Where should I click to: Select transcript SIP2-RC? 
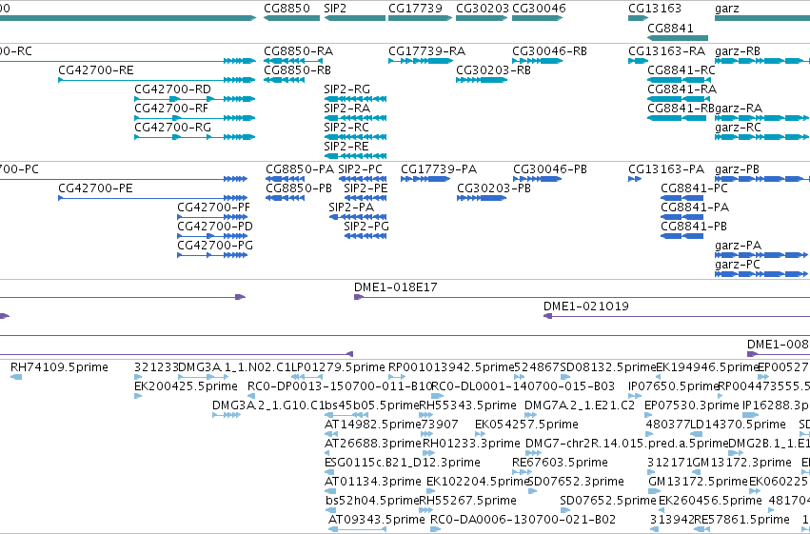click(x=355, y=137)
